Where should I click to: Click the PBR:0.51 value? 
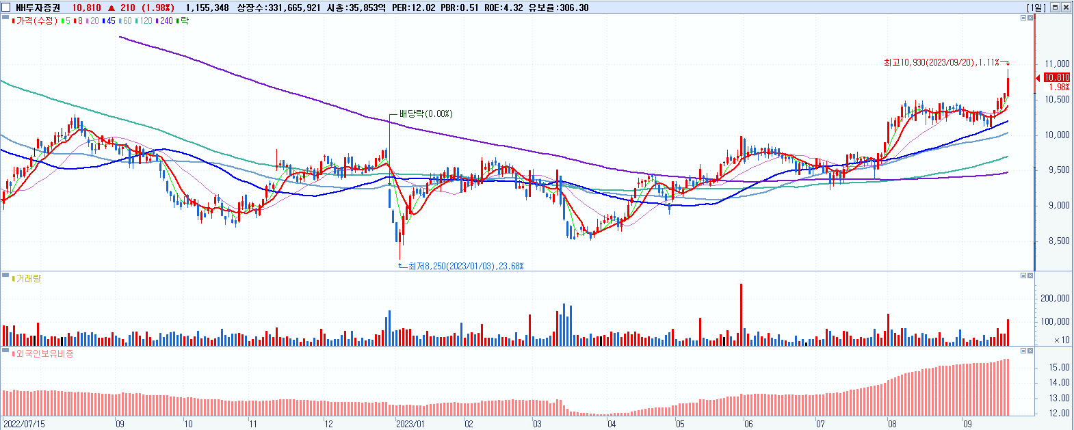[x=460, y=8]
